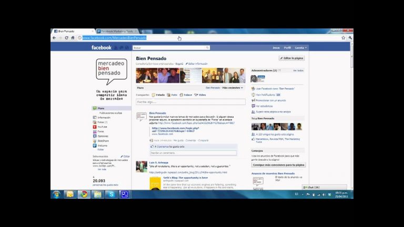This screenshot has height=227, width=404.
Task: Open Fotos in the page sidebar
Action: 100,122
